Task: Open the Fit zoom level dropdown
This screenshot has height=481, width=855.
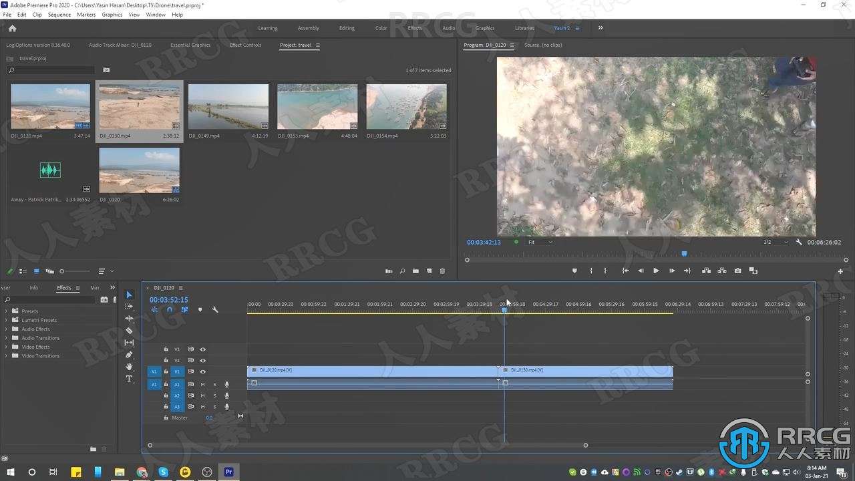Action: (540, 242)
